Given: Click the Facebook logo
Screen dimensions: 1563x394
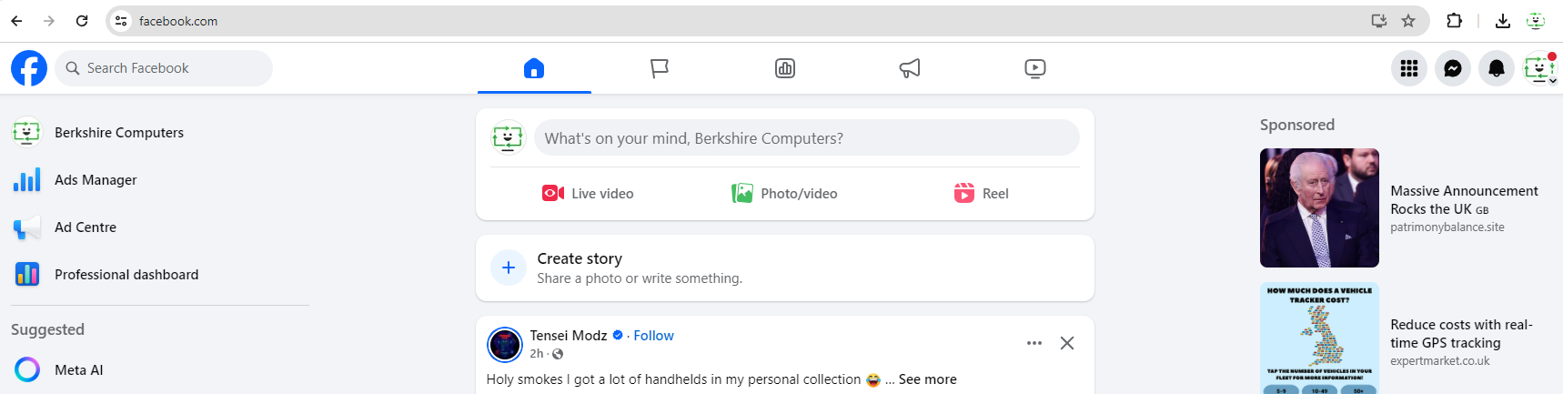Looking at the screenshot, I should click(29, 68).
